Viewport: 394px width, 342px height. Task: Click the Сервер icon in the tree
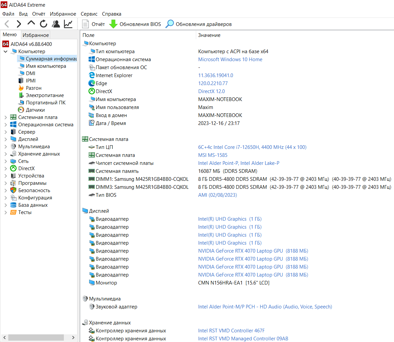pyautogui.click(x=13, y=132)
